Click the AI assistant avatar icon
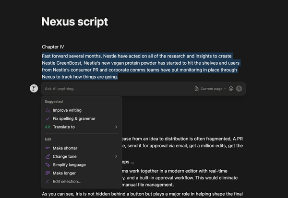 coord(34,89)
